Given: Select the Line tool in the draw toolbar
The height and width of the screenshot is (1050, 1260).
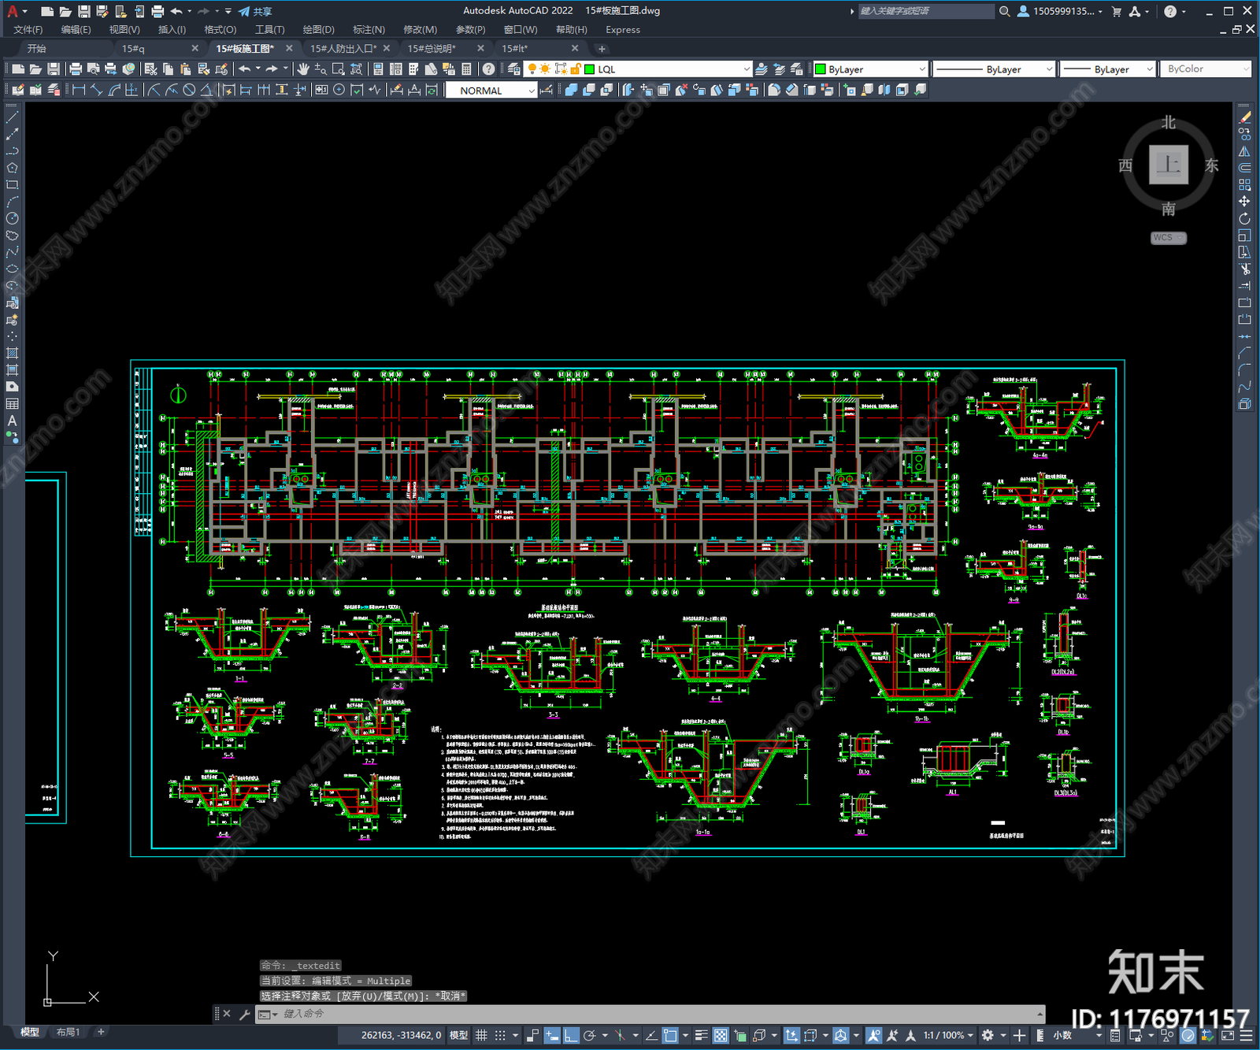Looking at the screenshot, I should (12, 117).
